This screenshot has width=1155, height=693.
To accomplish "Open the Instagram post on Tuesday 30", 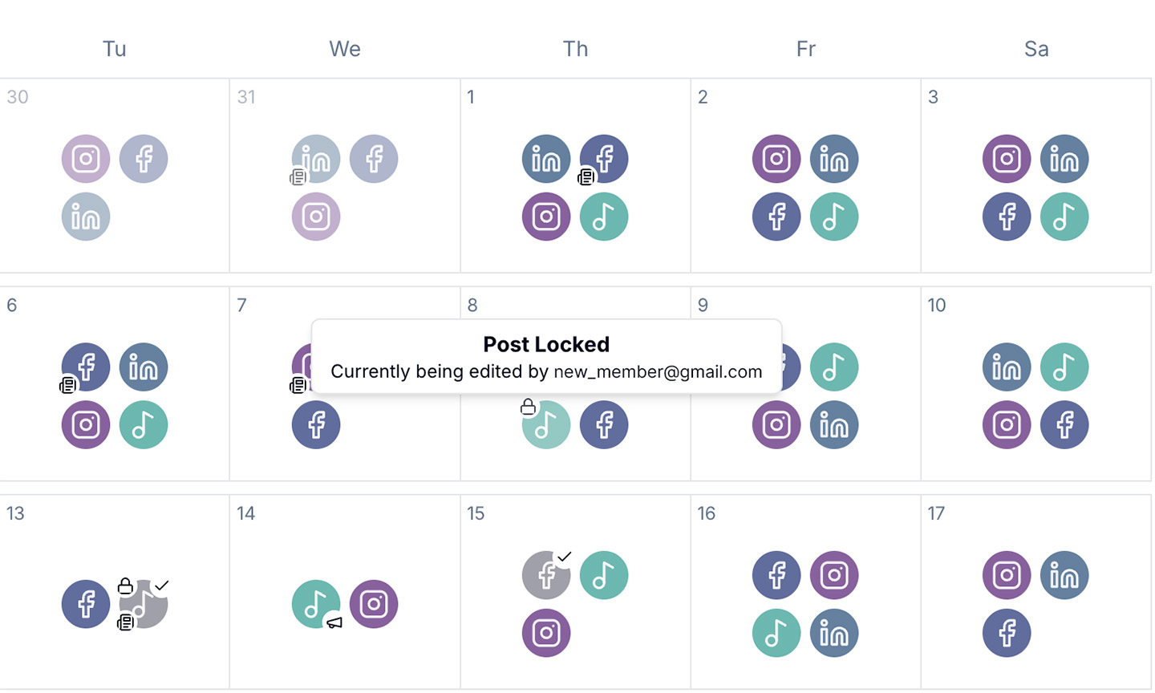I will point(86,159).
